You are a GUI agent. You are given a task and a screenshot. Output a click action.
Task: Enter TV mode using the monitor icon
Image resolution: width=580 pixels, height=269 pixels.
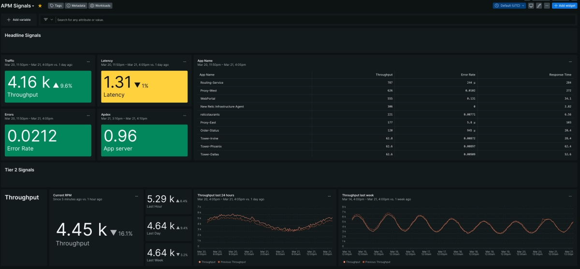tap(531, 6)
